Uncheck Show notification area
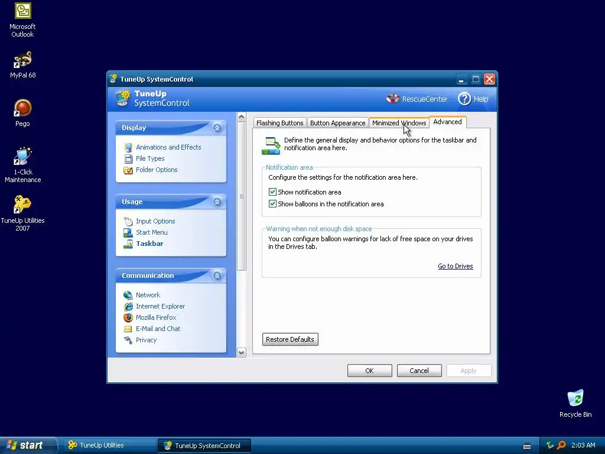 pyautogui.click(x=272, y=192)
